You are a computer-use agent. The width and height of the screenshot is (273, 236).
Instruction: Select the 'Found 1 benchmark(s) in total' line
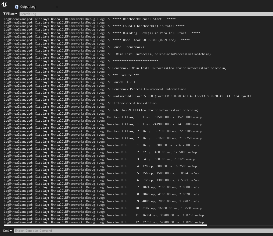click(94, 26)
